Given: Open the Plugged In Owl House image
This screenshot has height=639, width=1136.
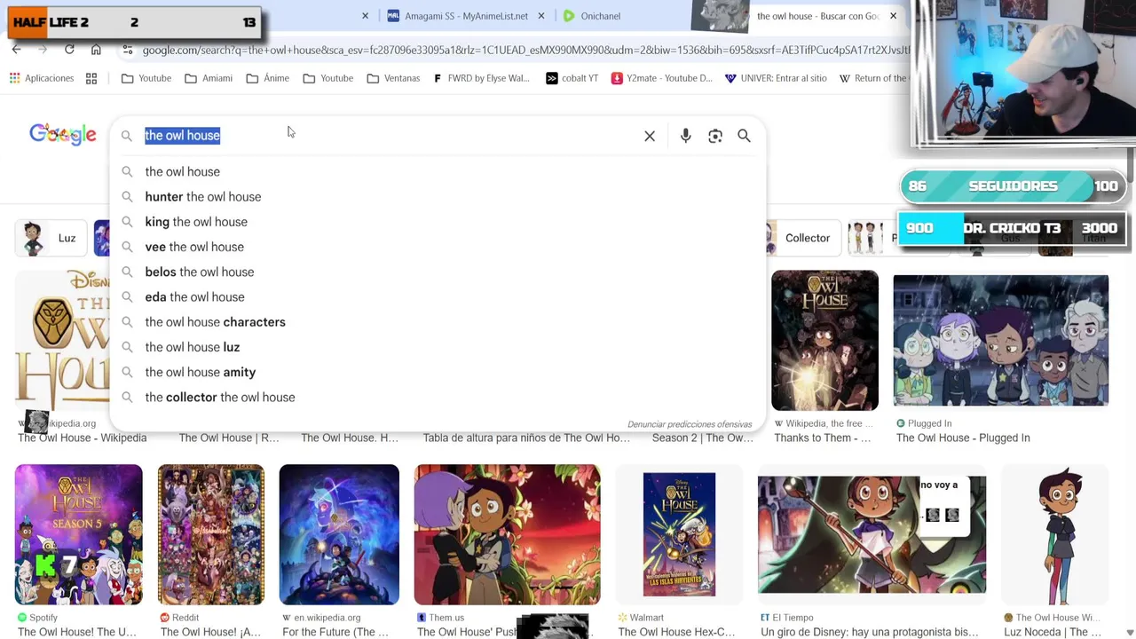Looking at the screenshot, I should point(1000,341).
